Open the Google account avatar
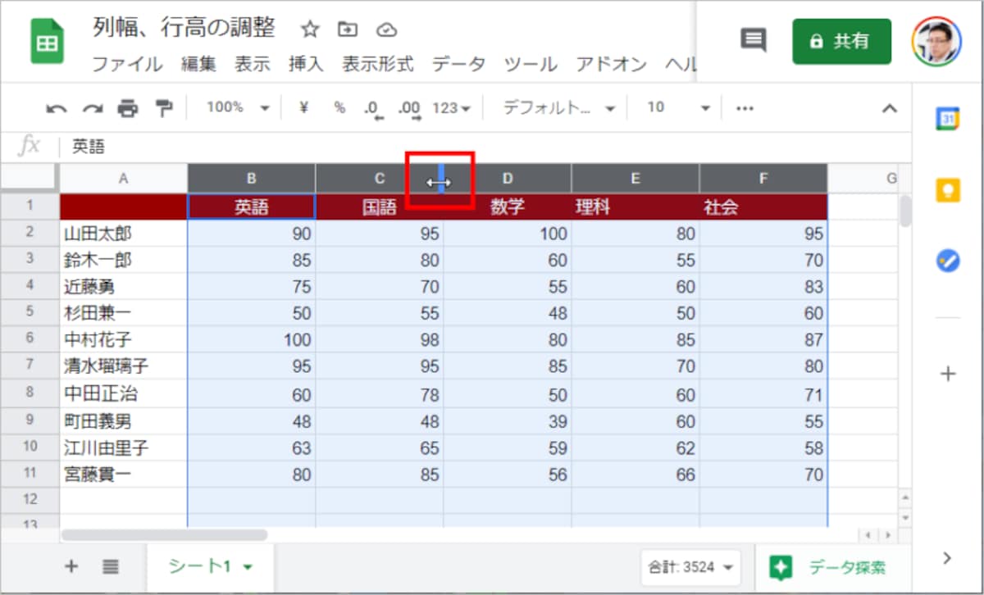Image resolution: width=984 pixels, height=595 pixels. click(x=936, y=41)
